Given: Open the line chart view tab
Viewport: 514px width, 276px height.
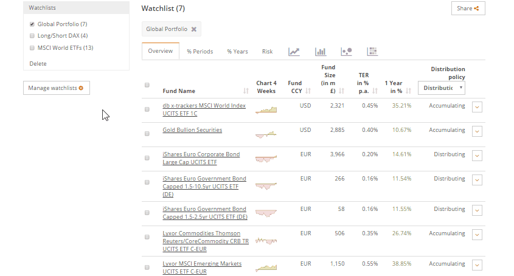Looking at the screenshot, I should [x=294, y=52].
